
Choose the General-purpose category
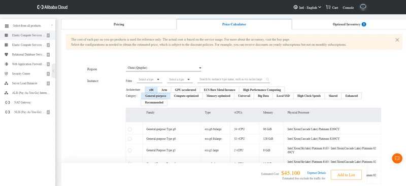coord(156,96)
